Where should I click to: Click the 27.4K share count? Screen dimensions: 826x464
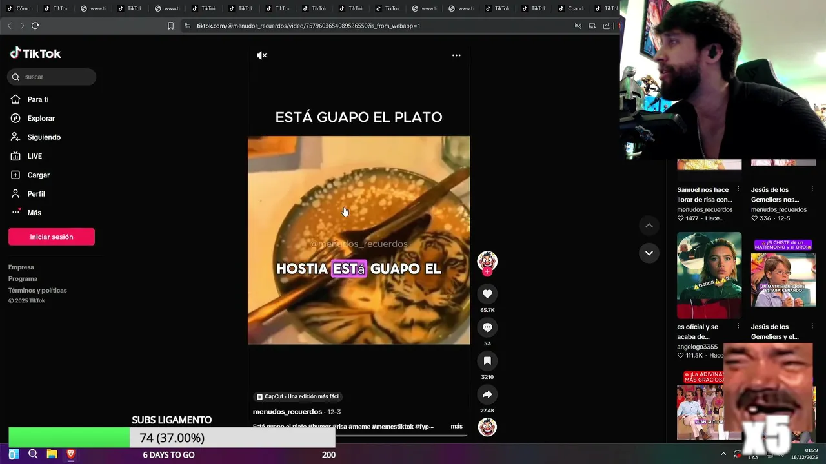(x=487, y=411)
